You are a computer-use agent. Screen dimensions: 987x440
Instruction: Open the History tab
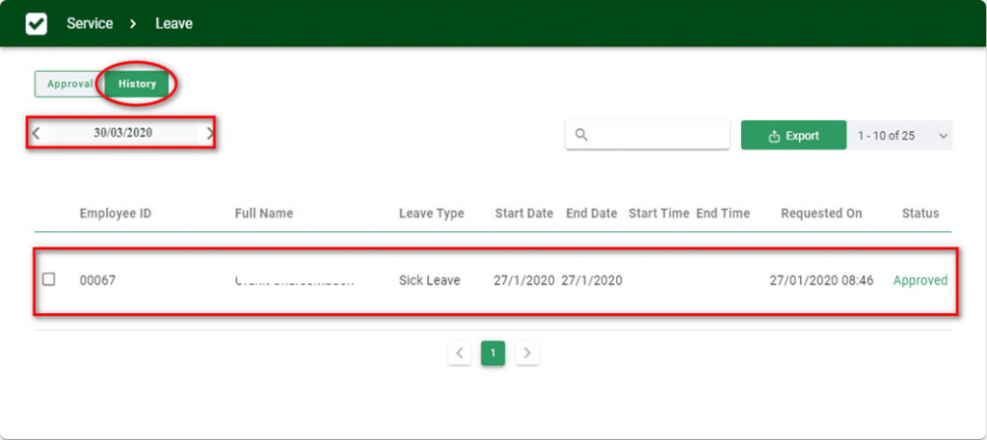(x=137, y=84)
